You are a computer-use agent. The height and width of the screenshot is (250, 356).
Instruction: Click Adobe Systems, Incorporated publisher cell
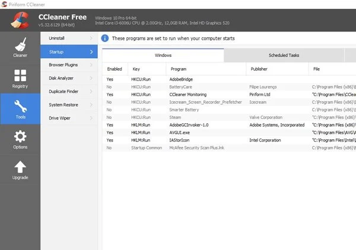pyautogui.click(x=277, y=125)
